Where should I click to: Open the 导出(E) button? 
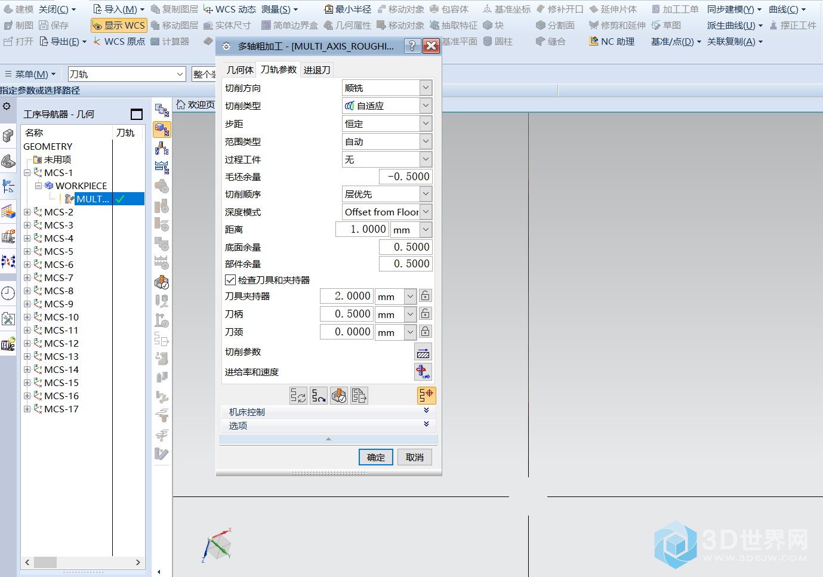[x=63, y=41]
